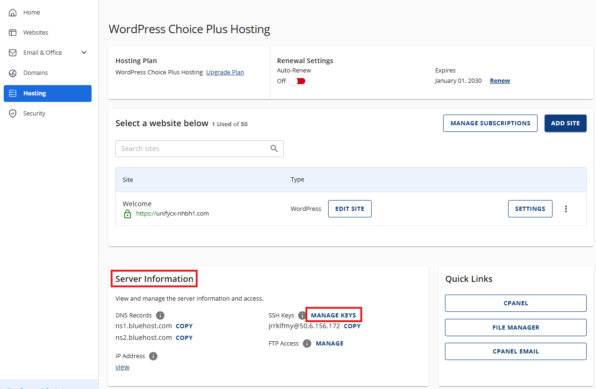
Task: Open the DNS Records info tooltip icon
Action: point(160,315)
